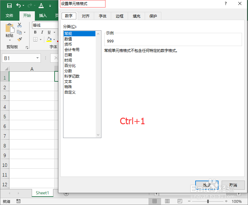
Task: Switch to the 插入 ribbon tab
Action: click(43, 15)
